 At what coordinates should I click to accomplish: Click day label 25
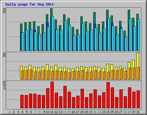tap(112, 112)
